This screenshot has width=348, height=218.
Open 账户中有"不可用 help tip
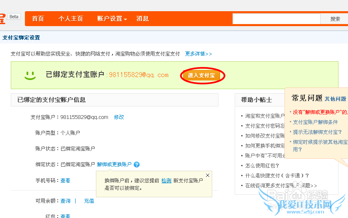[x=265, y=155]
